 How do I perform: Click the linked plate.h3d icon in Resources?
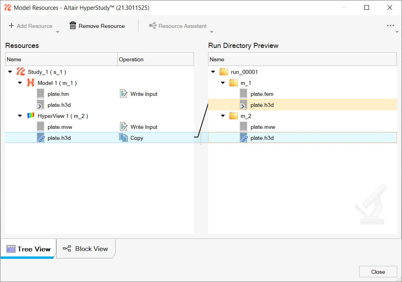41,138
